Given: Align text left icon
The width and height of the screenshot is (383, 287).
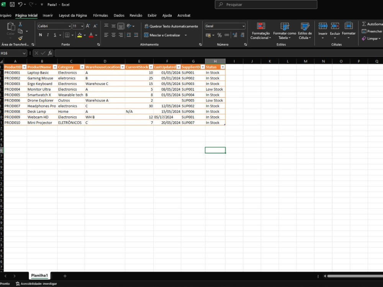Looking at the screenshot, I should click(106, 35).
